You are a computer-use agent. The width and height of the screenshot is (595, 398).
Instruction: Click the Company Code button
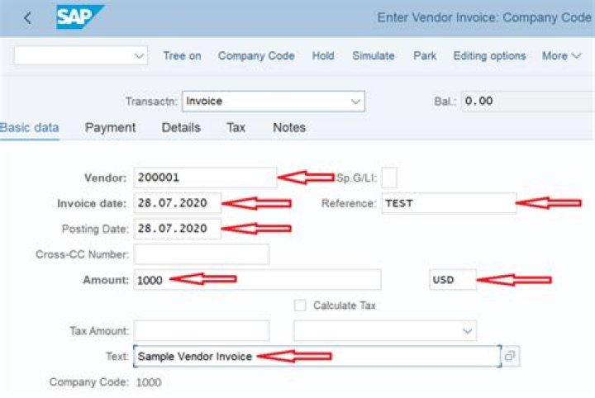click(256, 56)
